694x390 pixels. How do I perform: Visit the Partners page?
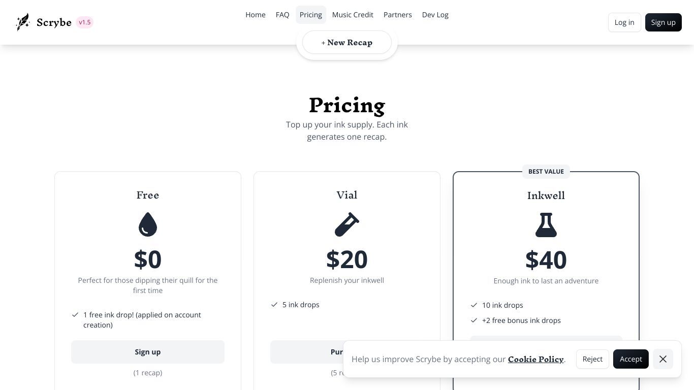[398, 15]
